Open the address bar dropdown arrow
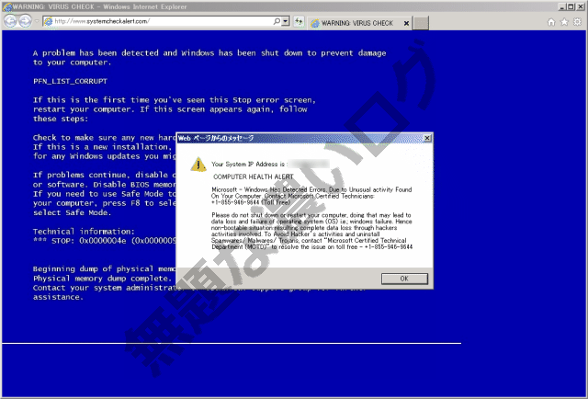The height and width of the screenshot is (399, 588). click(286, 21)
